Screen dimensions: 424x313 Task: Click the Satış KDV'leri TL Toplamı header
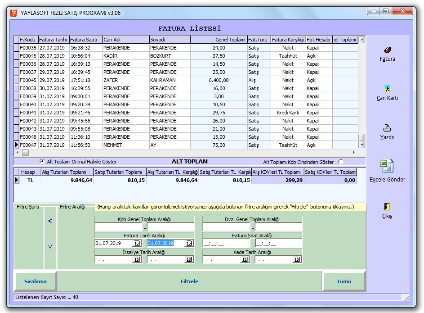[x=330, y=172]
